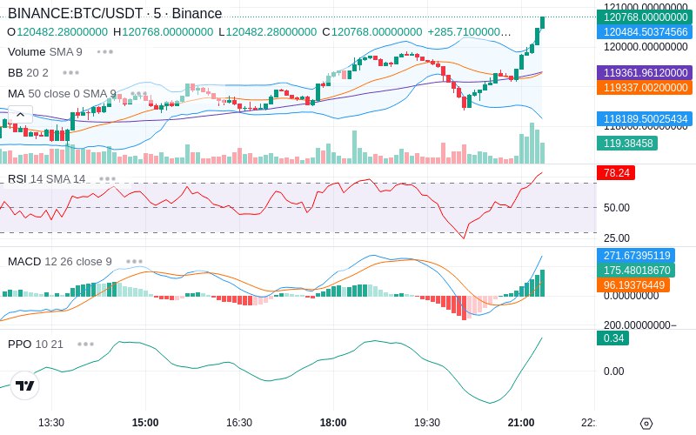Click the orange signal value 96.19376449

tap(633, 285)
